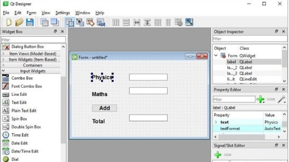Select the textFormat property row

tap(247, 129)
